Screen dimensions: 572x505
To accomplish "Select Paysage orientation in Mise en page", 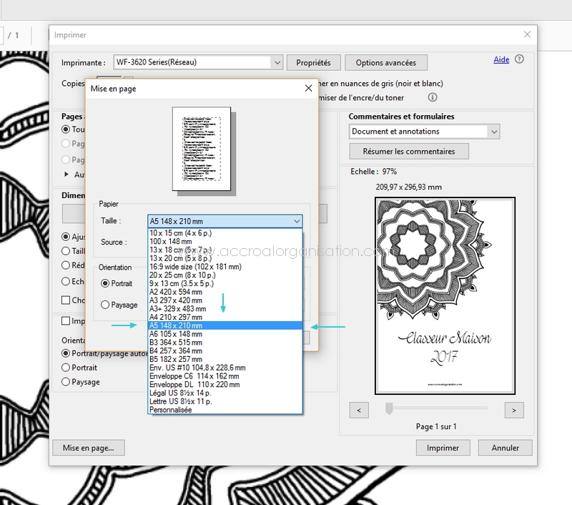I will tap(106, 305).
